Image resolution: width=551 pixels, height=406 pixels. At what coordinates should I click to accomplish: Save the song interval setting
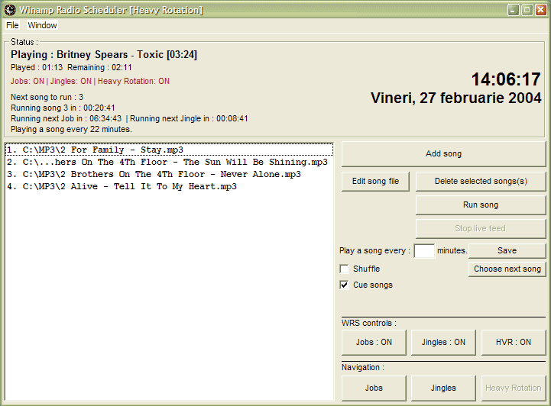coord(507,250)
